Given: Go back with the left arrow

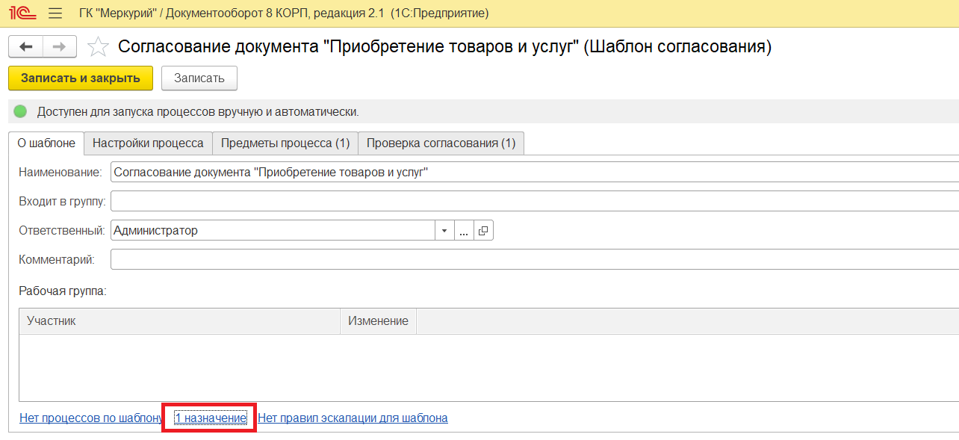Looking at the screenshot, I should pos(25,46).
